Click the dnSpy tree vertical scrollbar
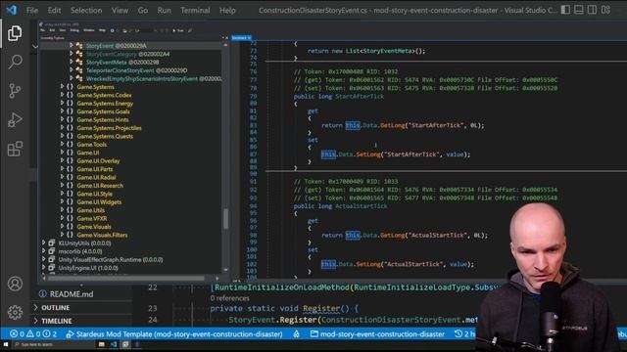 click(225, 218)
